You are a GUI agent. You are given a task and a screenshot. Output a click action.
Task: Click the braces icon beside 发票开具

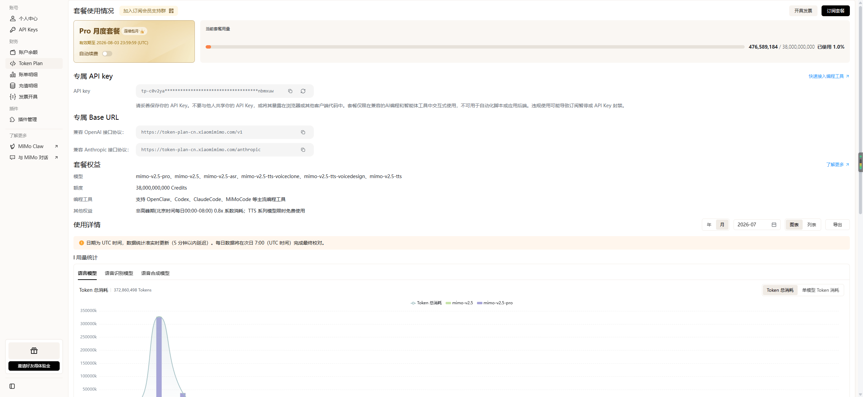coord(13,97)
